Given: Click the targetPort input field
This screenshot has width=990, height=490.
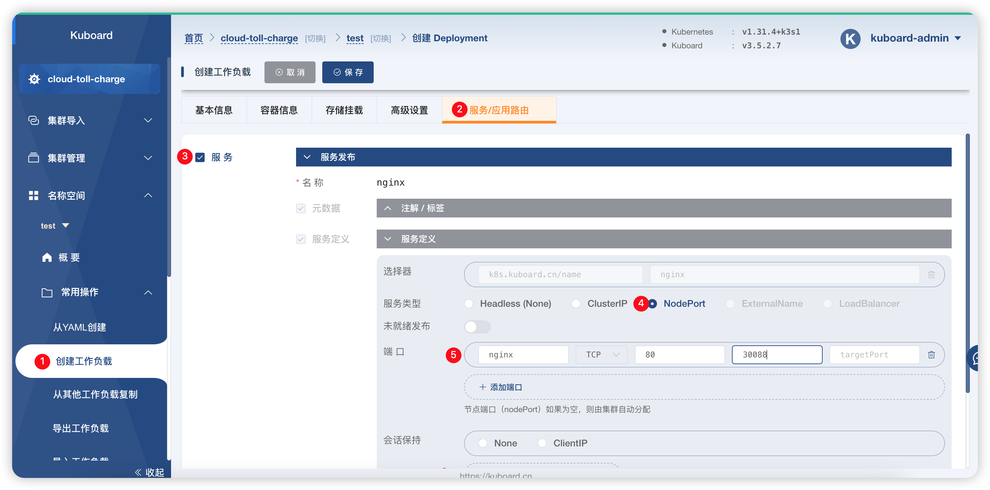Looking at the screenshot, I should point(874,354).
